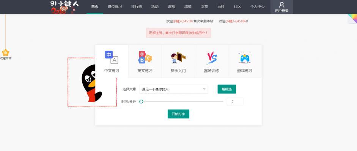Open the 文章 navigation item
The height and width of the screenshot is (151, 357).
coord(204,6)
